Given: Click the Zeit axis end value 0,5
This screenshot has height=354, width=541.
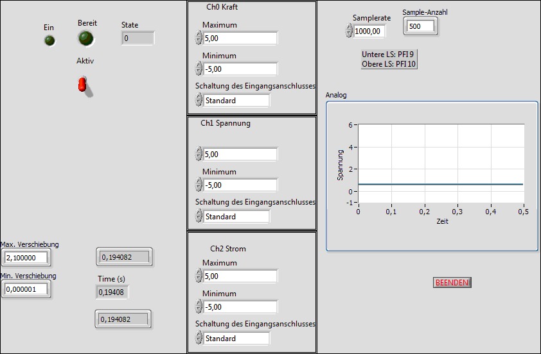Looking at the screenshot, I should (523, 212).
